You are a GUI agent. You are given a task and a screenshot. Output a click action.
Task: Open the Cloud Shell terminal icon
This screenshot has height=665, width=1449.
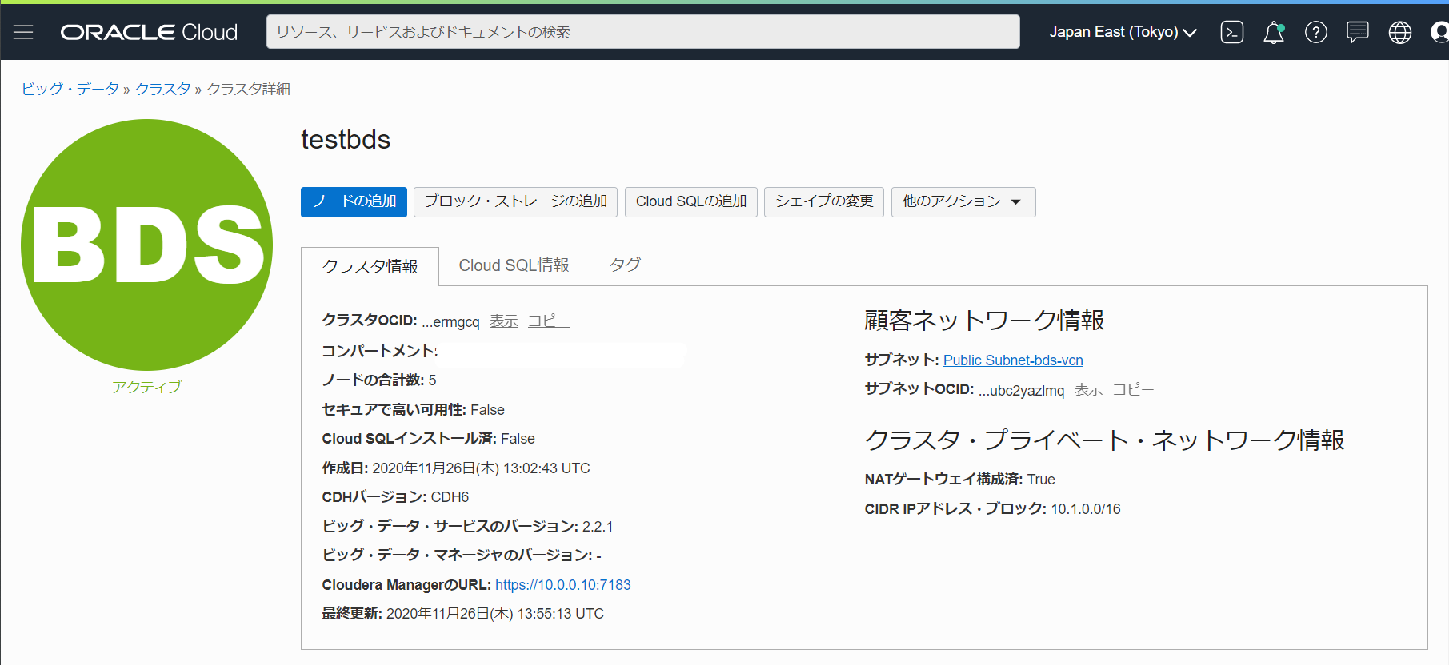[1231, 32]
